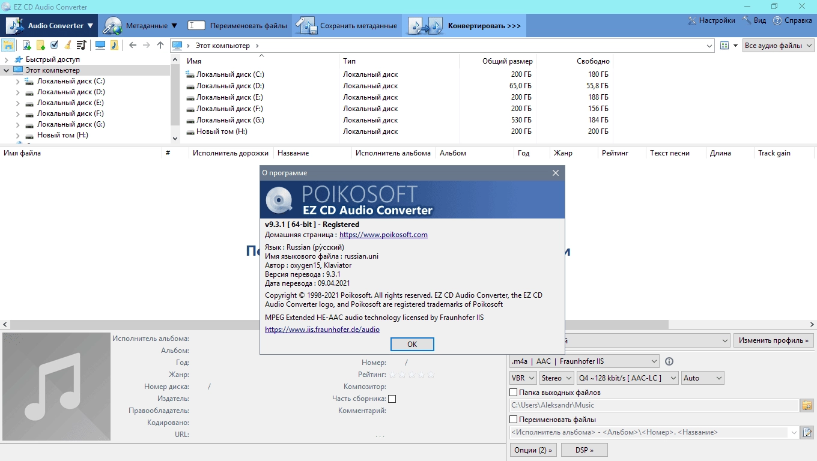This screenshot has height=461, width=817.
Task: Click Save metadata in toolbar
Action: pos(359,26)
